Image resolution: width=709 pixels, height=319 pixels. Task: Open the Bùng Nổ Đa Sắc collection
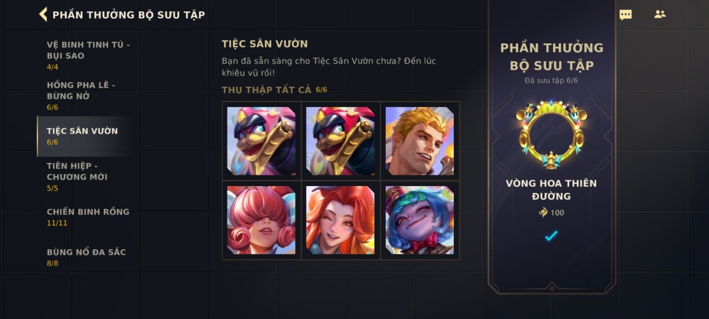[89, 257]
